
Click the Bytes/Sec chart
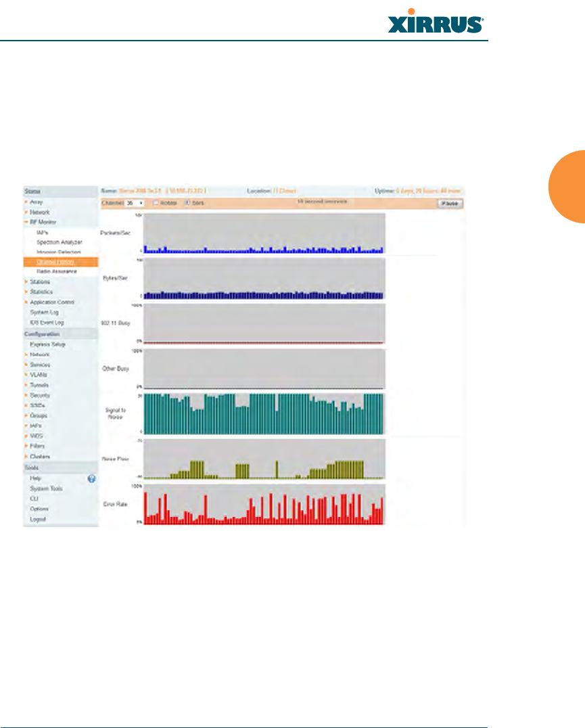tap(264, 278)
